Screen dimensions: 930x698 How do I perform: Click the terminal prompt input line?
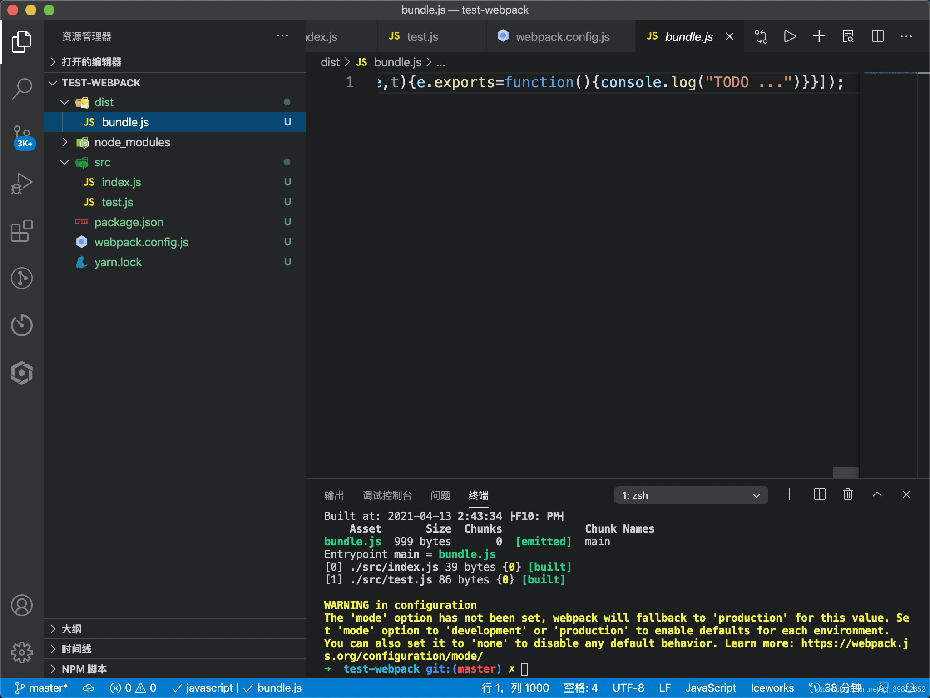[524, 669]
